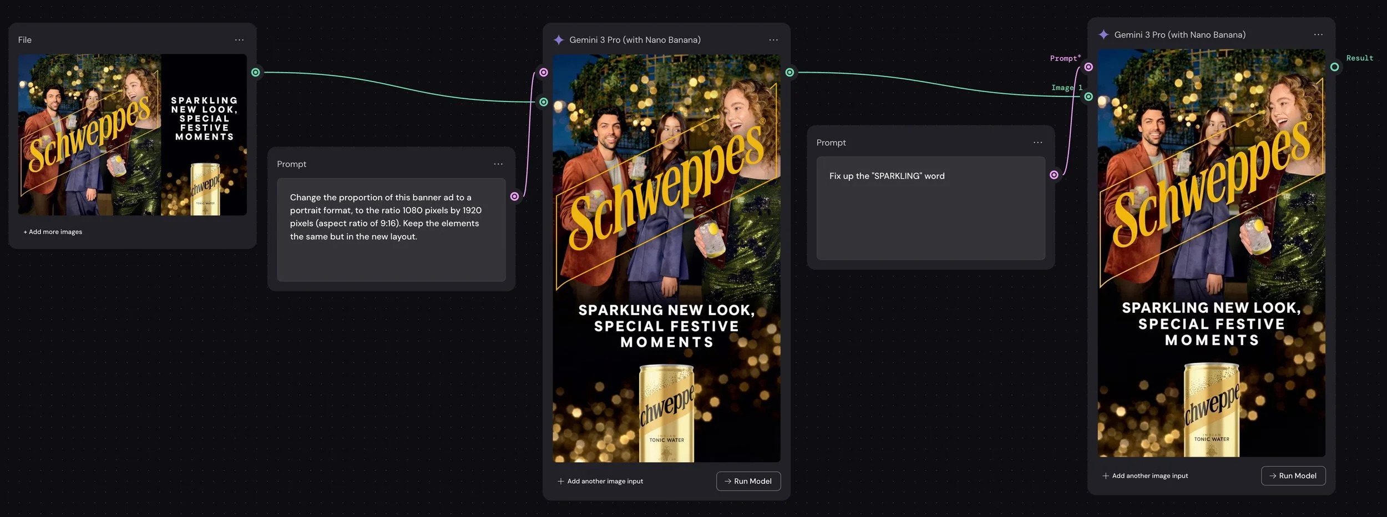Select the green image input port receiving the File wire
This screenshot has width=1387, height=517.
click(544, 102)
